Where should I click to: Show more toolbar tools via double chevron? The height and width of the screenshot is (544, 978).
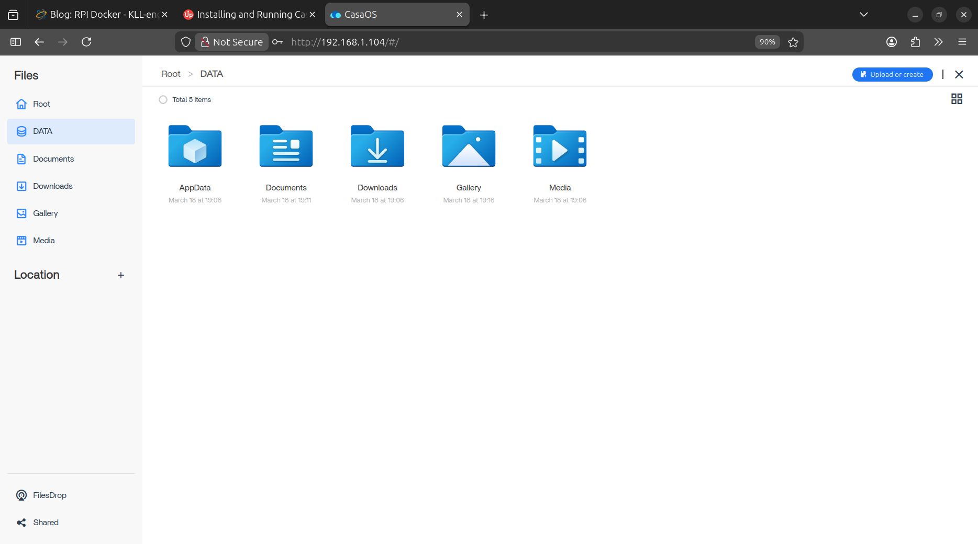point(938,42)
